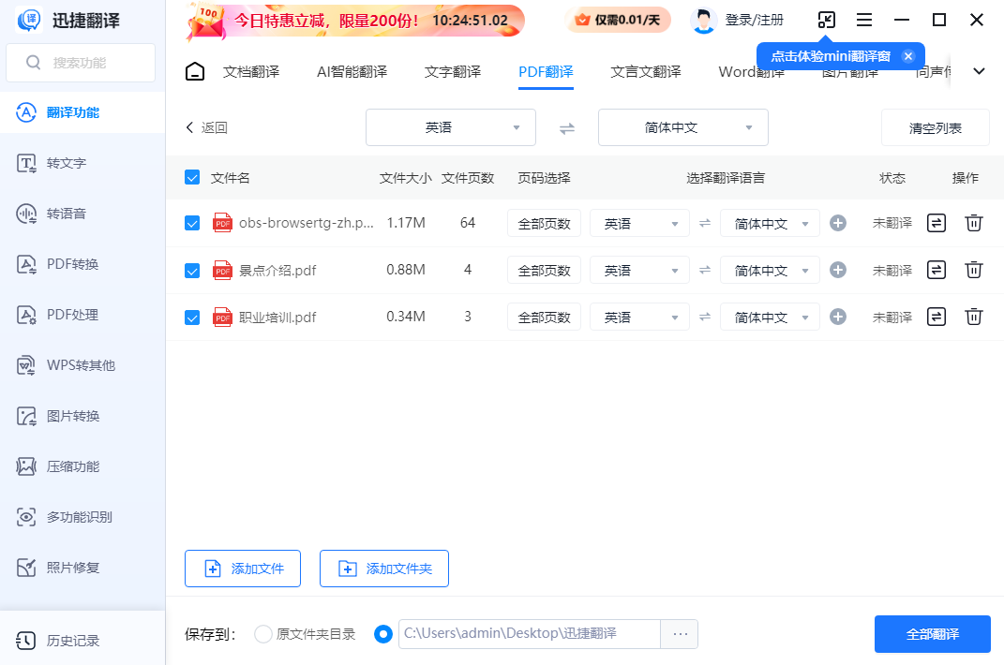The image size is (1004, 665).
Task: Click the 添加文件 button
Action: coord(243,569)
